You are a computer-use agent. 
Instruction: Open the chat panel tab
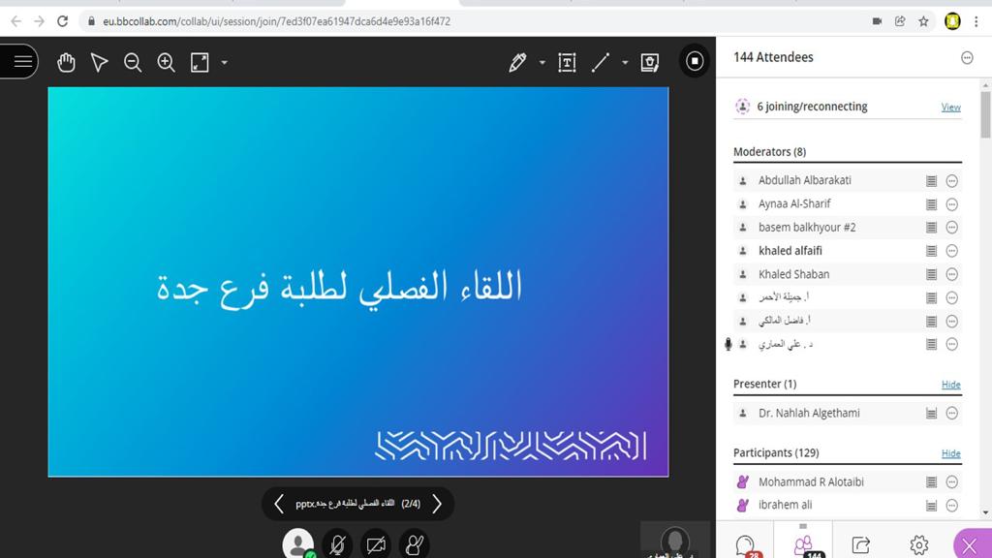745,546
